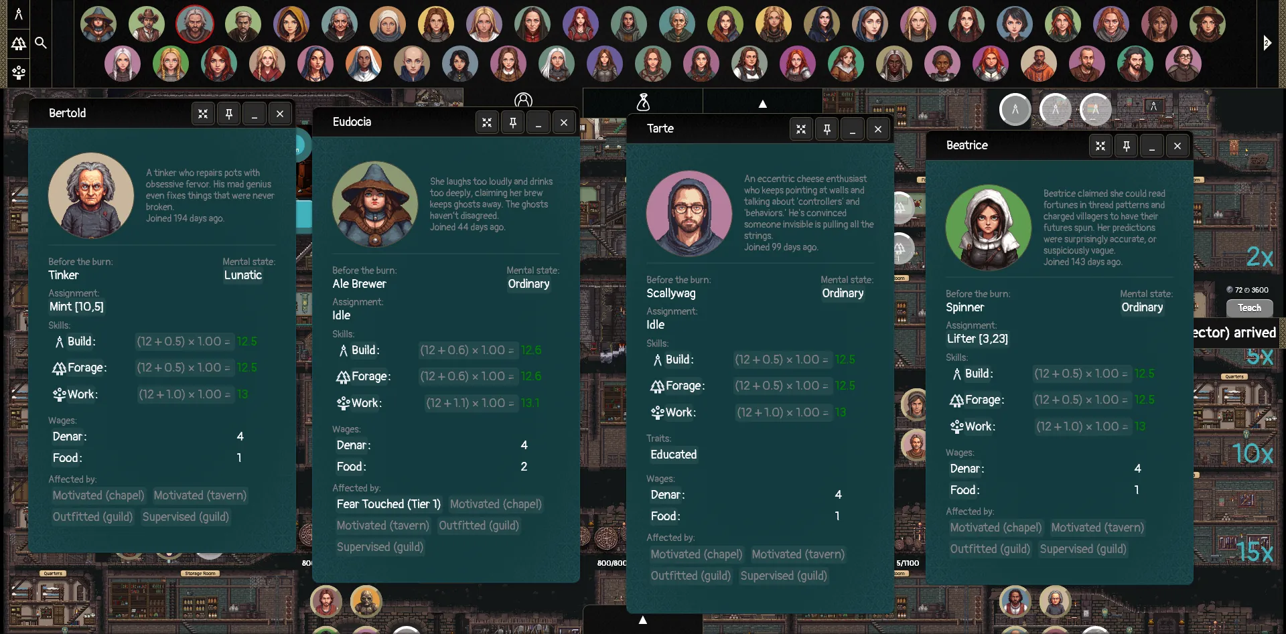Viewport: 1286px width, 634px height.
Task: Maximize the Beatrice panel with the expand icon
Action: click(x=1100, y=145)
